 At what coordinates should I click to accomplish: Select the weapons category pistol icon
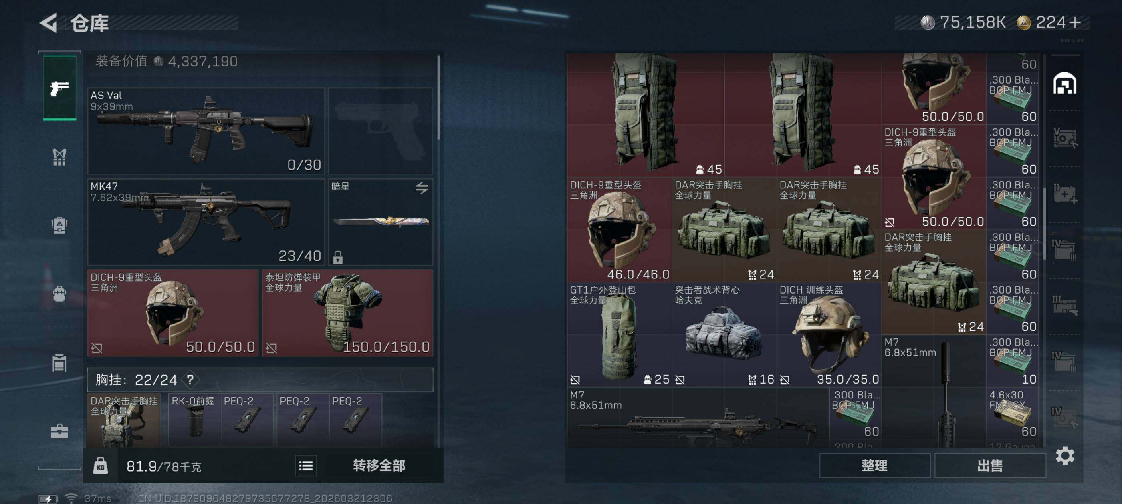(59, 88)
